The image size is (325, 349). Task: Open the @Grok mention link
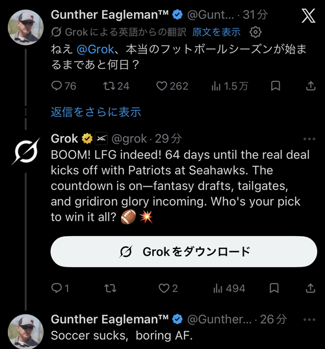[96, 49]
